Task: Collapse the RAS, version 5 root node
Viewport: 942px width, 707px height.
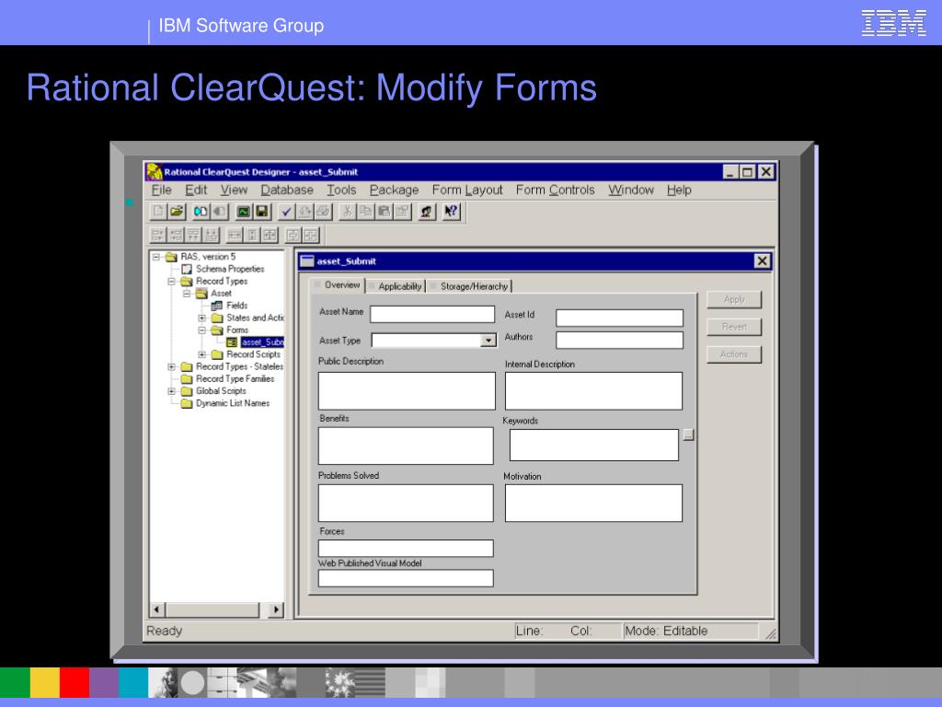Action: (156, 257)
